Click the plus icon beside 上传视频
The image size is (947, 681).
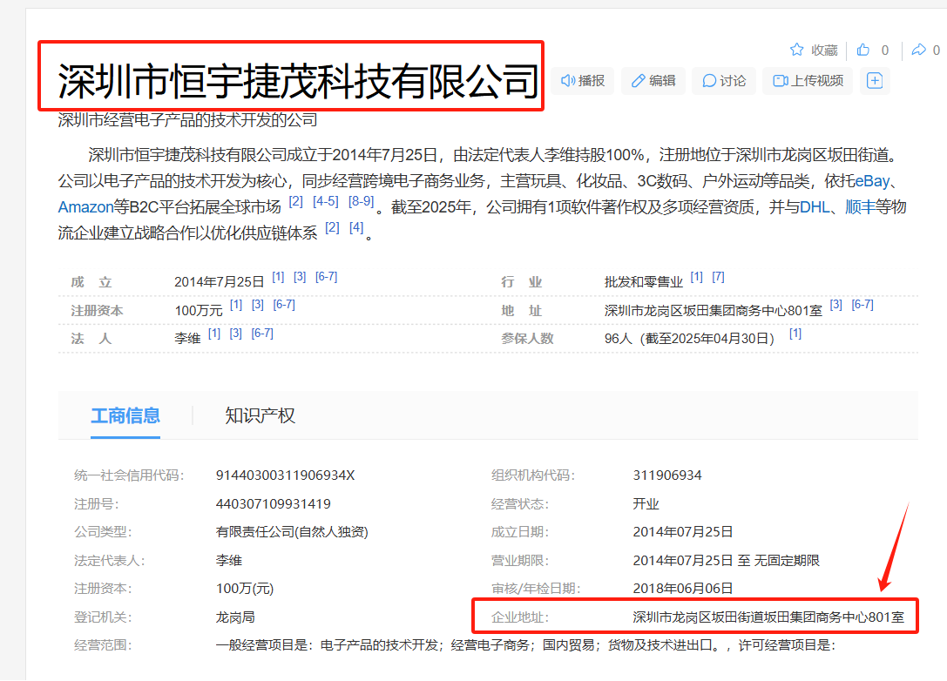[x=875, y=81]
